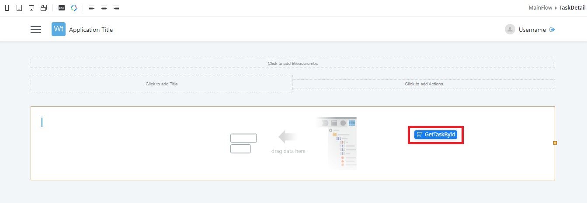Screen dimensions: 587x203
Task: Toggle device orientation rotation icon
Action: tap(44, 8)
